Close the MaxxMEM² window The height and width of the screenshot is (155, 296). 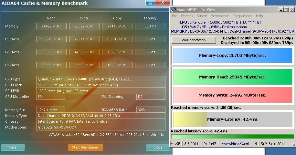click(292, 9)
